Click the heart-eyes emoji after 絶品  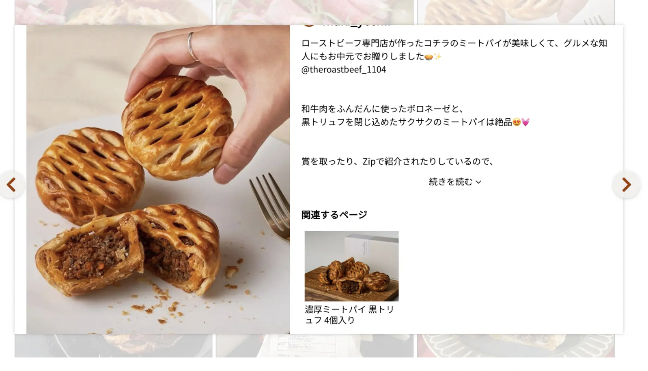click(517, 122)
